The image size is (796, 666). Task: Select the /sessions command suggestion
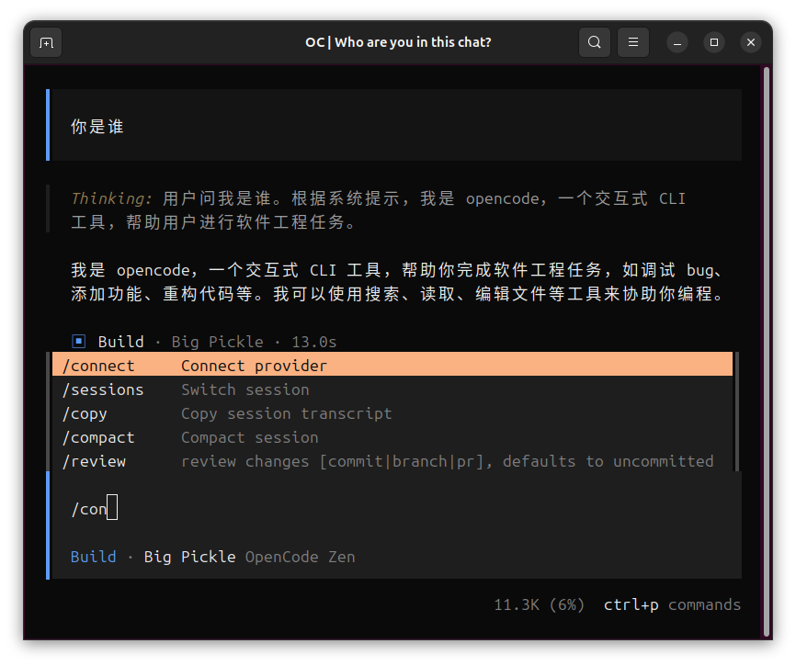(392, 389)
